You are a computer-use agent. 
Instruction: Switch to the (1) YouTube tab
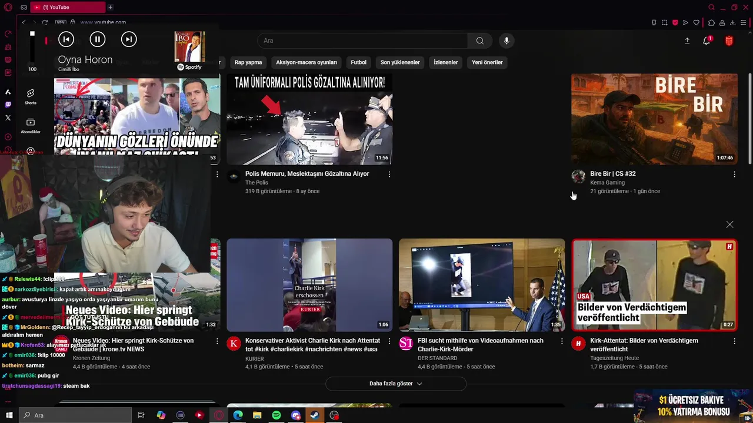point(66,7)
